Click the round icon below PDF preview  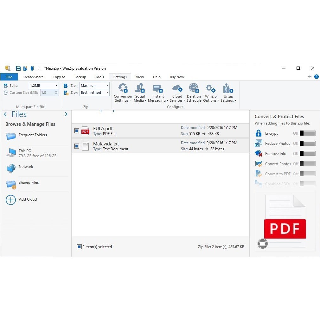tap(262, 243)
